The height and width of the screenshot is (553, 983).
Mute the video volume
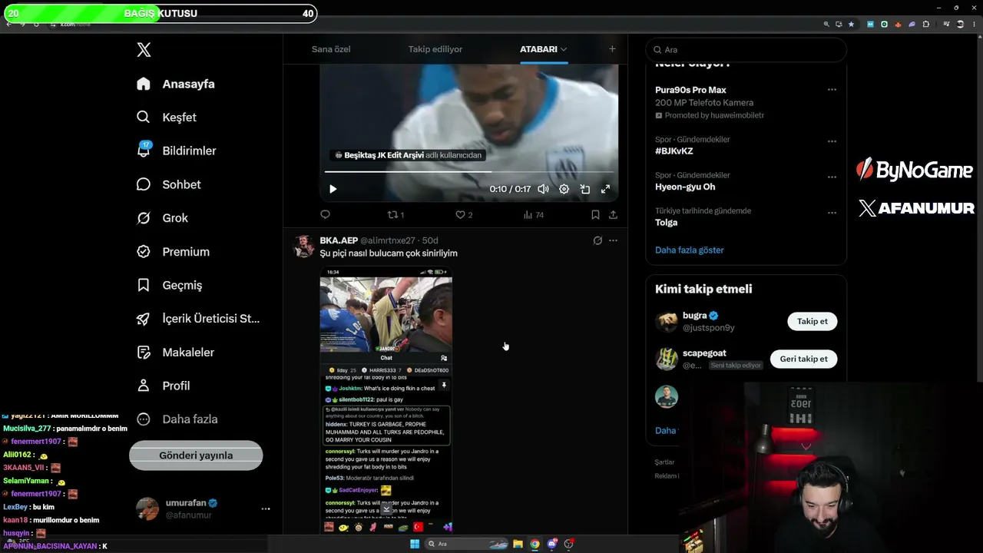(x=543, y=189)
